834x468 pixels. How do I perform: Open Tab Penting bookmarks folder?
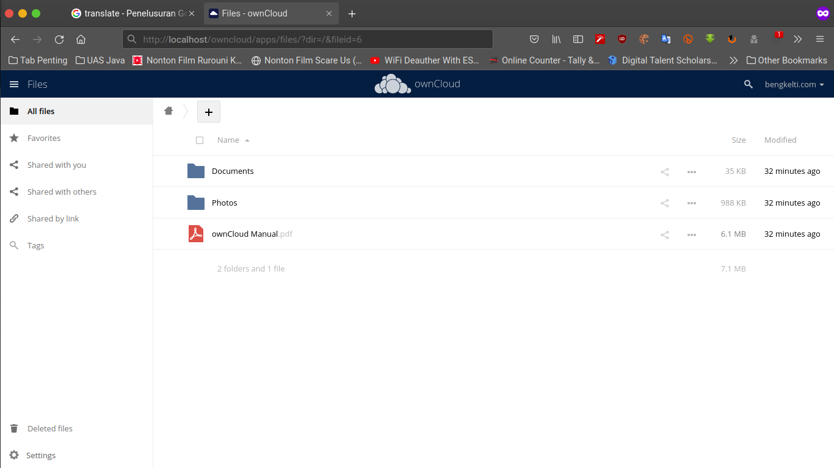pyautogui.click(x=38, y=60)
